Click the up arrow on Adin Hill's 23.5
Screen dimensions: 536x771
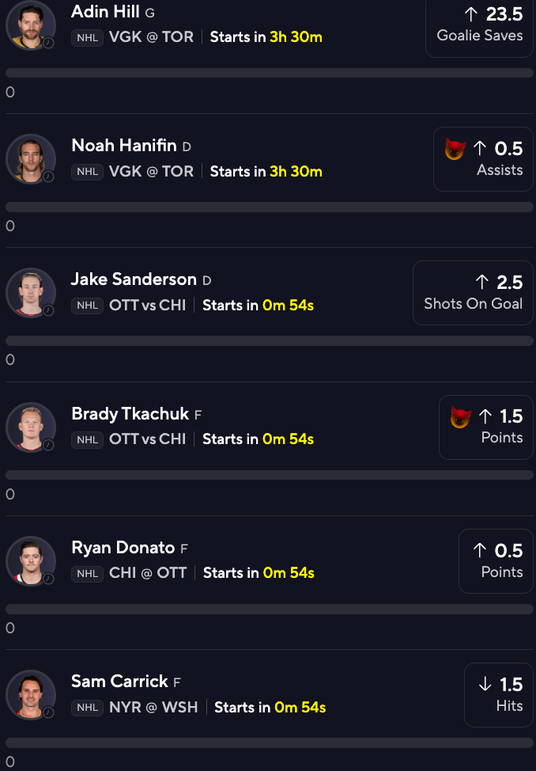[471, 14]
